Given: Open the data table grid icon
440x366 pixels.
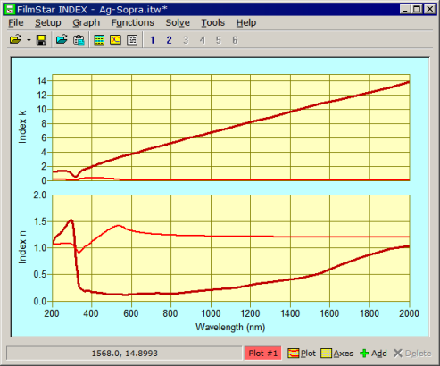Looking at the screenshot, I should coord(99,39).
